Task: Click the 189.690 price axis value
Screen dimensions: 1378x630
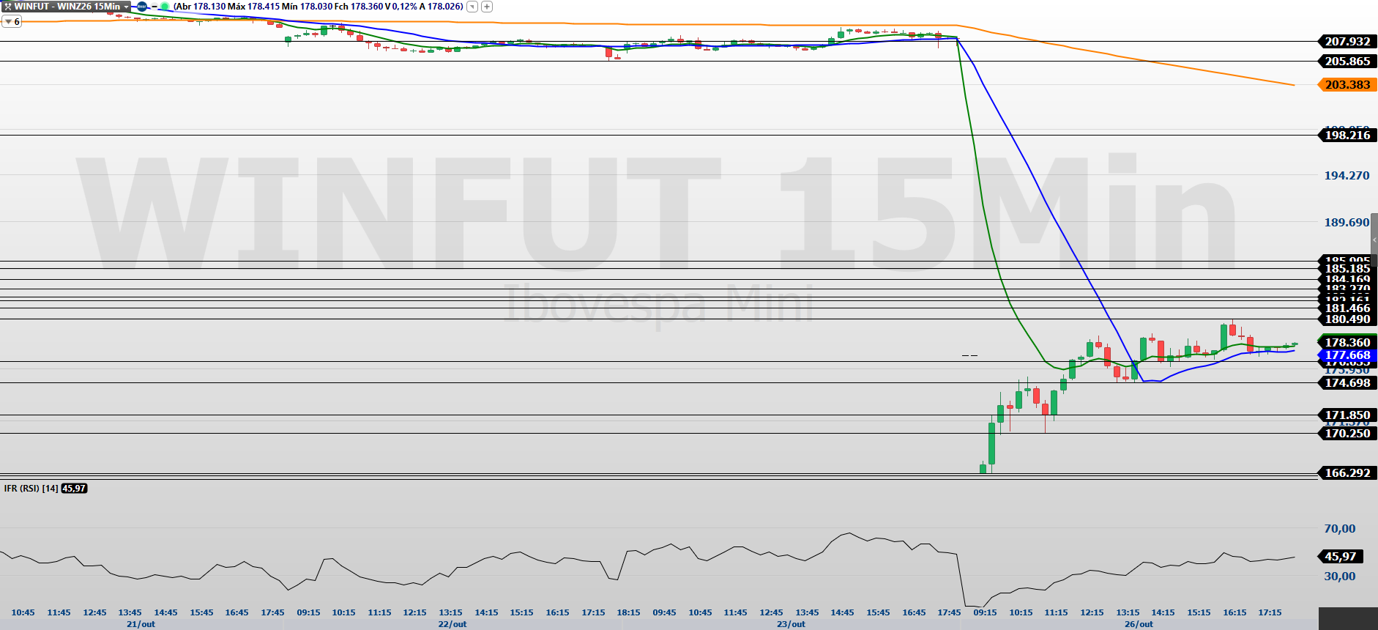Action: [1347, 223]
